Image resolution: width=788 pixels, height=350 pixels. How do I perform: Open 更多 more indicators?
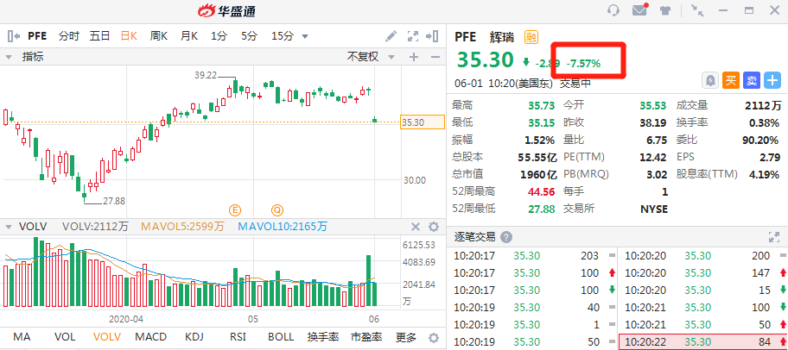coord(406,337)
